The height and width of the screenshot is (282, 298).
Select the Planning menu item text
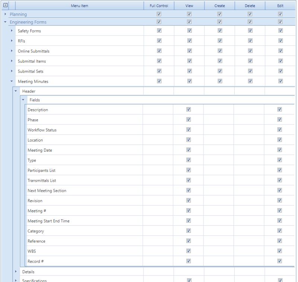(x=18, y=14)
